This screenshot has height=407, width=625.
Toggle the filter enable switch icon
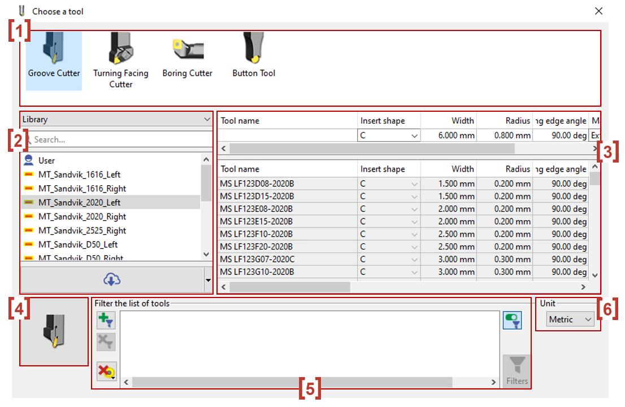click(x=512, y=320)
